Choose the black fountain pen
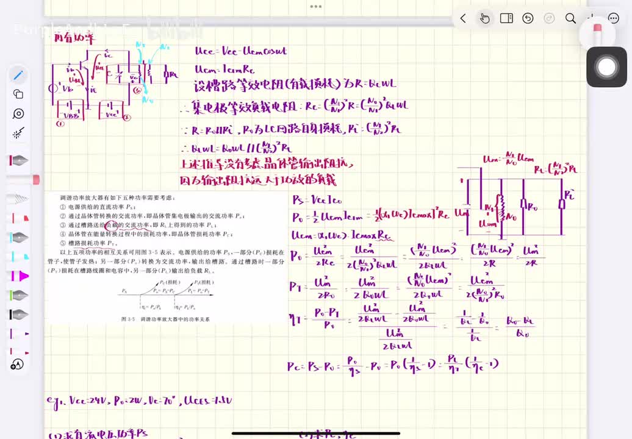The width and height of the screenshot is (632, 439). pyautogui.click(x=18, y=315)
